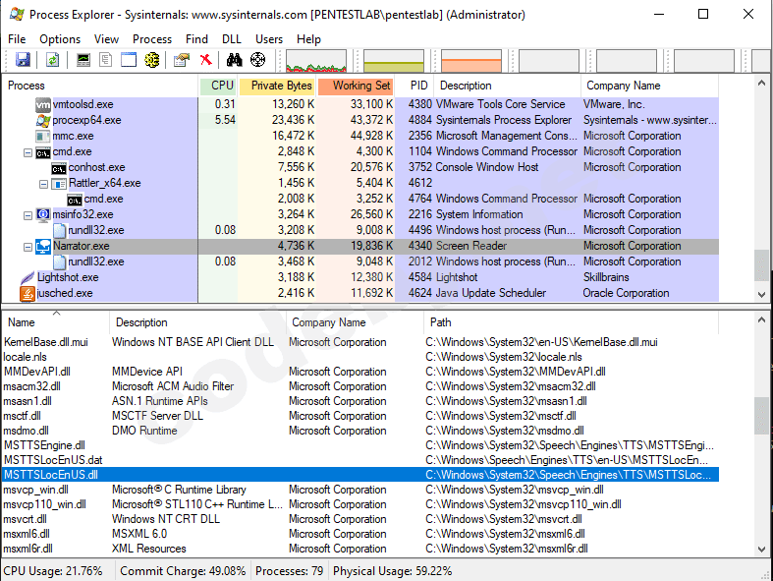Click the conhost.exe console icon
Viewport: 773px width, 581px height.
59,168
